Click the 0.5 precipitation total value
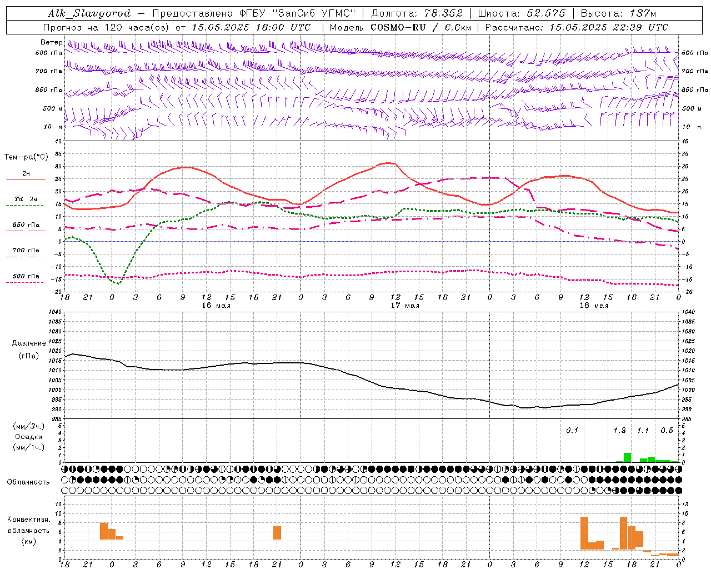Screen dimensions: 711x569 (667, 431)
